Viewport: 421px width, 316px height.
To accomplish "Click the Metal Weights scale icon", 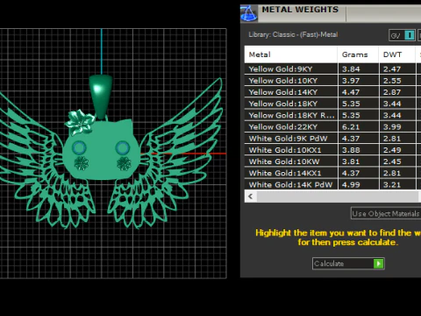I will click(x=249, y=13).
